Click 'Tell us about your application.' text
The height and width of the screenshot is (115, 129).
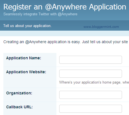pyautogui.click(x=27, y=26)
